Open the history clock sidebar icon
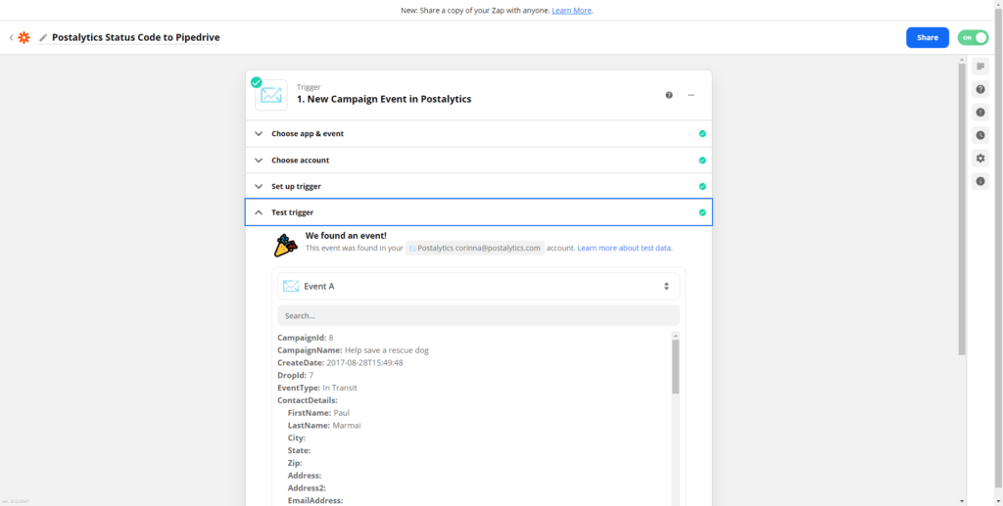The height and width of the screenshot is (506, 1003). click(x=979, y=135)
